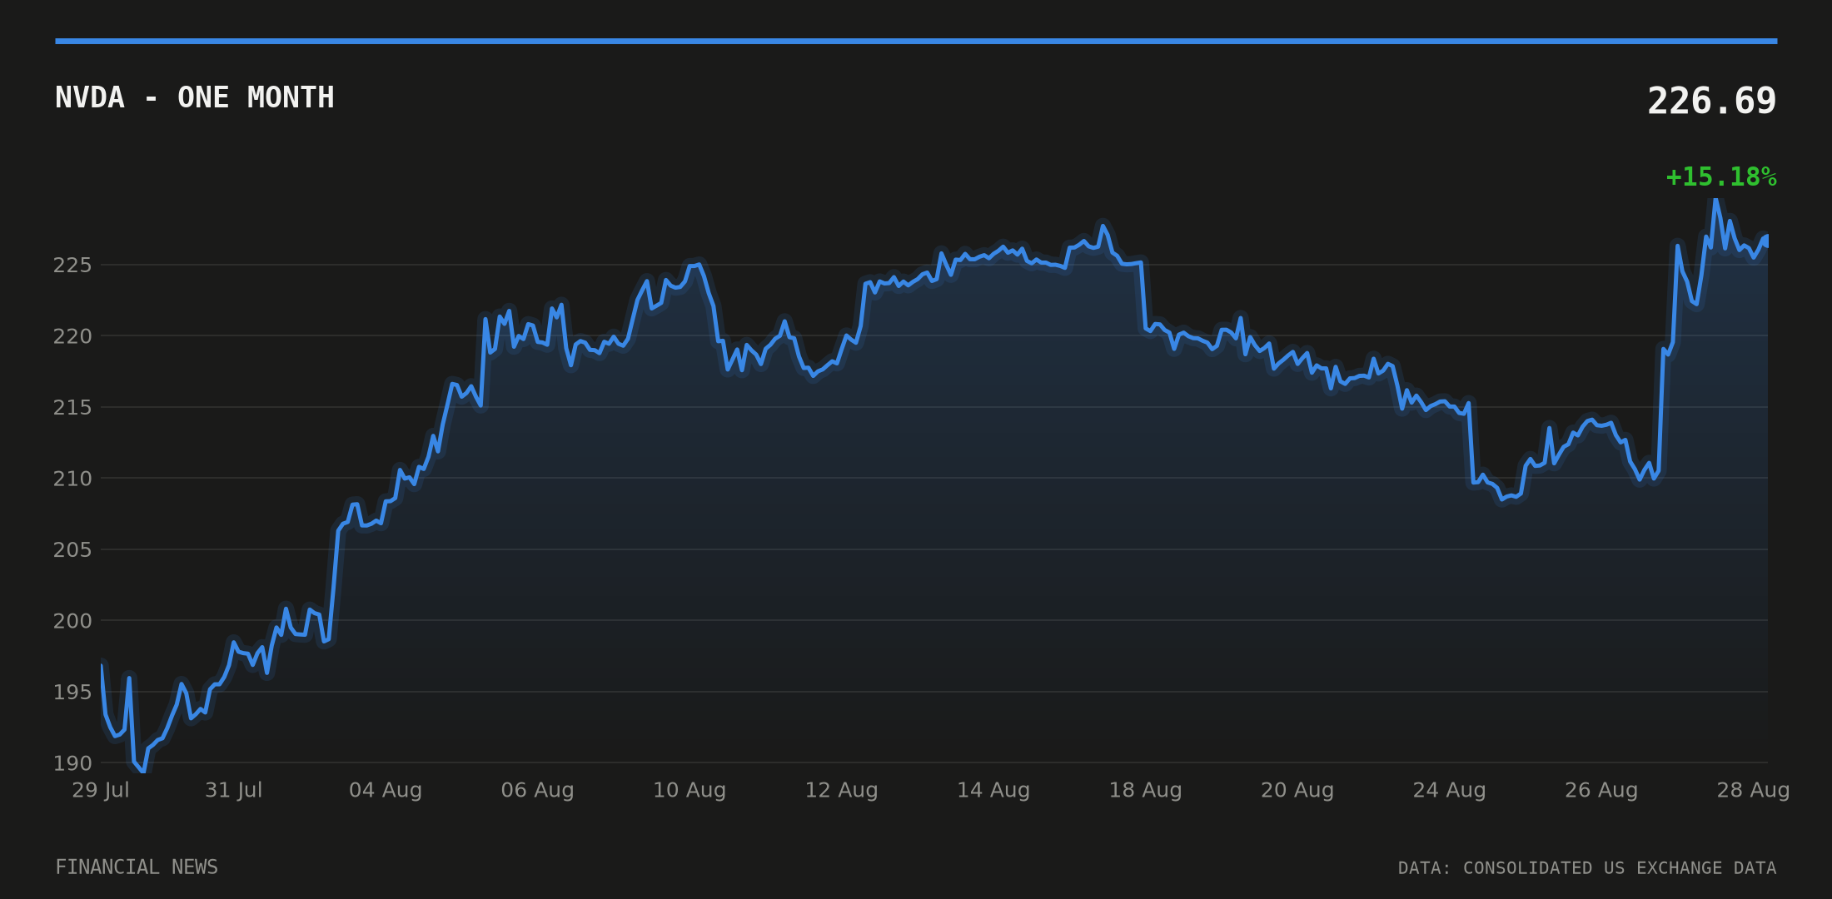The width and height of the screenshot is (1832, 899).
Task: Click the 06 Aug date label
Action: [x=537, y=790]
